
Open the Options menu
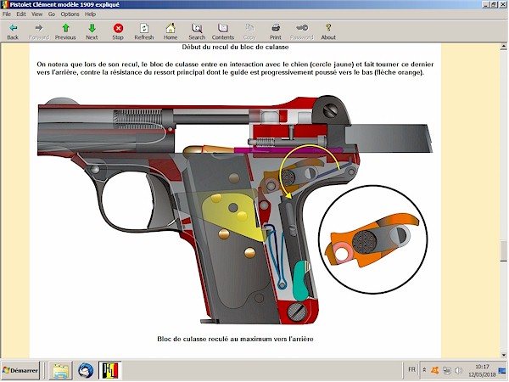pos(70,14)
